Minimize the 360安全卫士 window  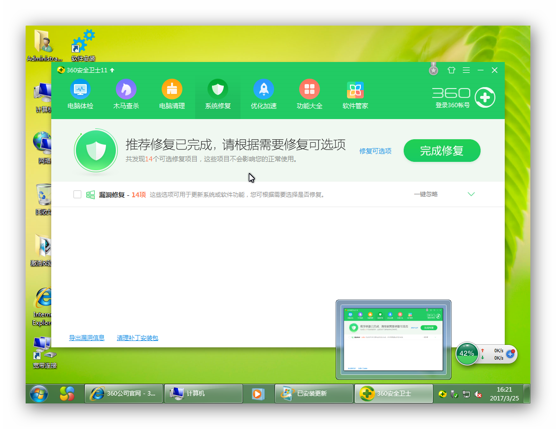[481, 70]
